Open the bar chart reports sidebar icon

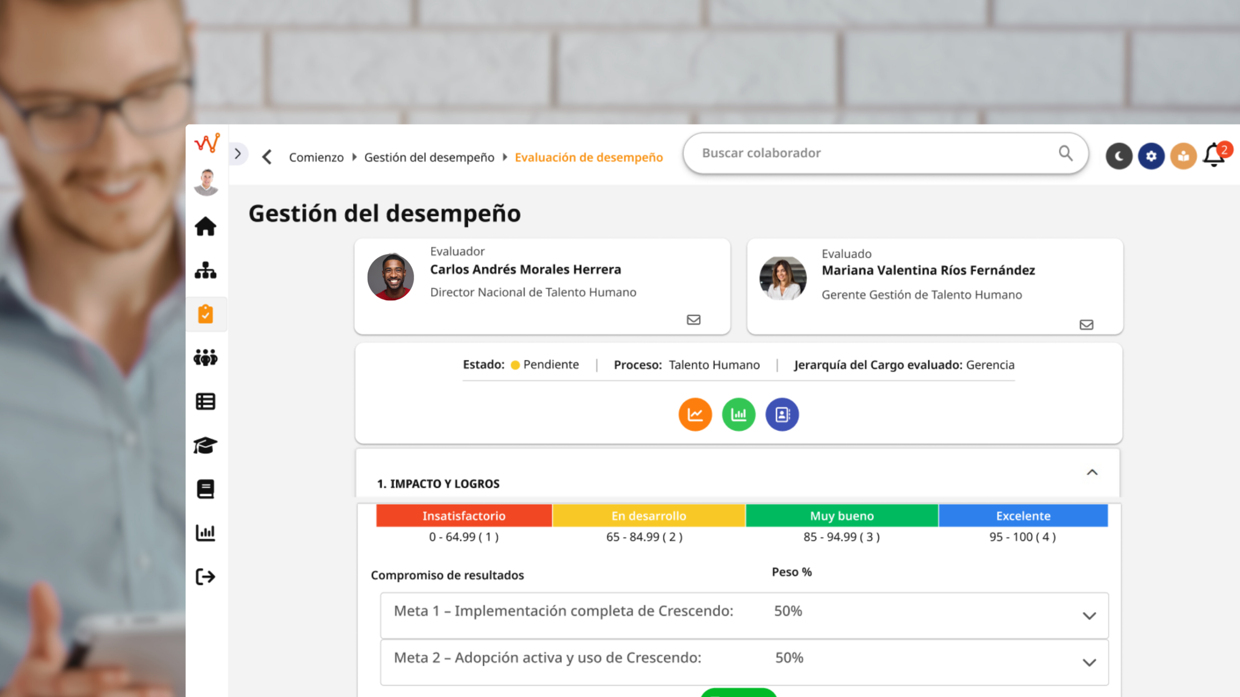[x=205, y=533]
